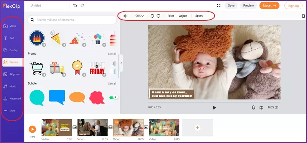Export the video
The image size is (307, 143).
tap(269, 6)
